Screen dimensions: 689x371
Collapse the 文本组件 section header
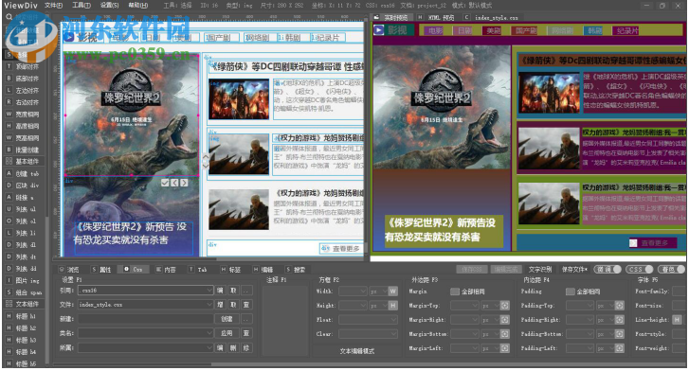coord(24,304)
